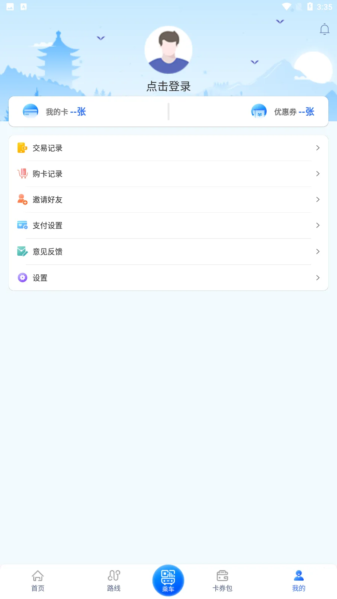Tap the 交易记录 wallet icon
337x599 pixels.
pyautogui.click(x=22, y=148)
